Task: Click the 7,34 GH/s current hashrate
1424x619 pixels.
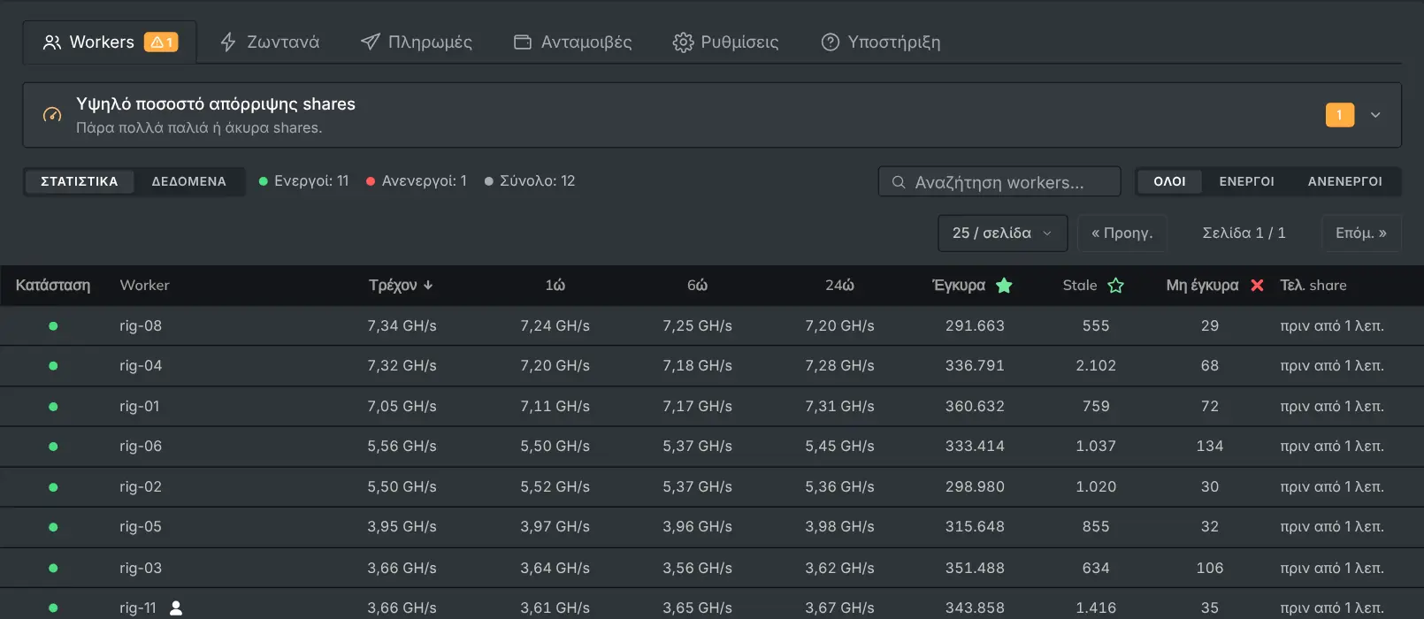Action: [402, 326]
